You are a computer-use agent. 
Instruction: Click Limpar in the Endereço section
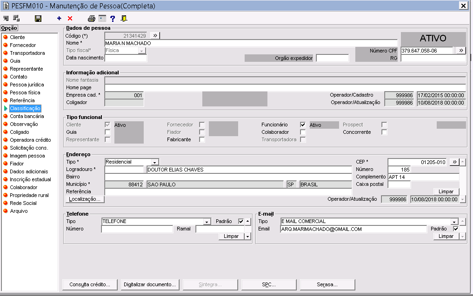point(446,191)
